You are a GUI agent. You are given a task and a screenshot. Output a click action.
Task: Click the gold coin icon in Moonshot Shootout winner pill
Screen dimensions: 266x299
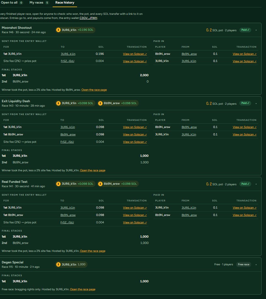(x=58, y=30)
